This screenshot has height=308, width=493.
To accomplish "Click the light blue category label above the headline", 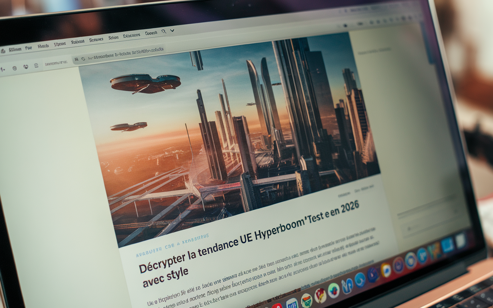I will click(173, 246).
